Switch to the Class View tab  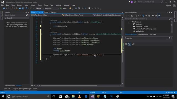[x=152, y=34]
